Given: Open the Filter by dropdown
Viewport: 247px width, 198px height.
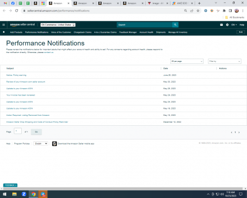Looking at the screenshot, I should [225, 61].
